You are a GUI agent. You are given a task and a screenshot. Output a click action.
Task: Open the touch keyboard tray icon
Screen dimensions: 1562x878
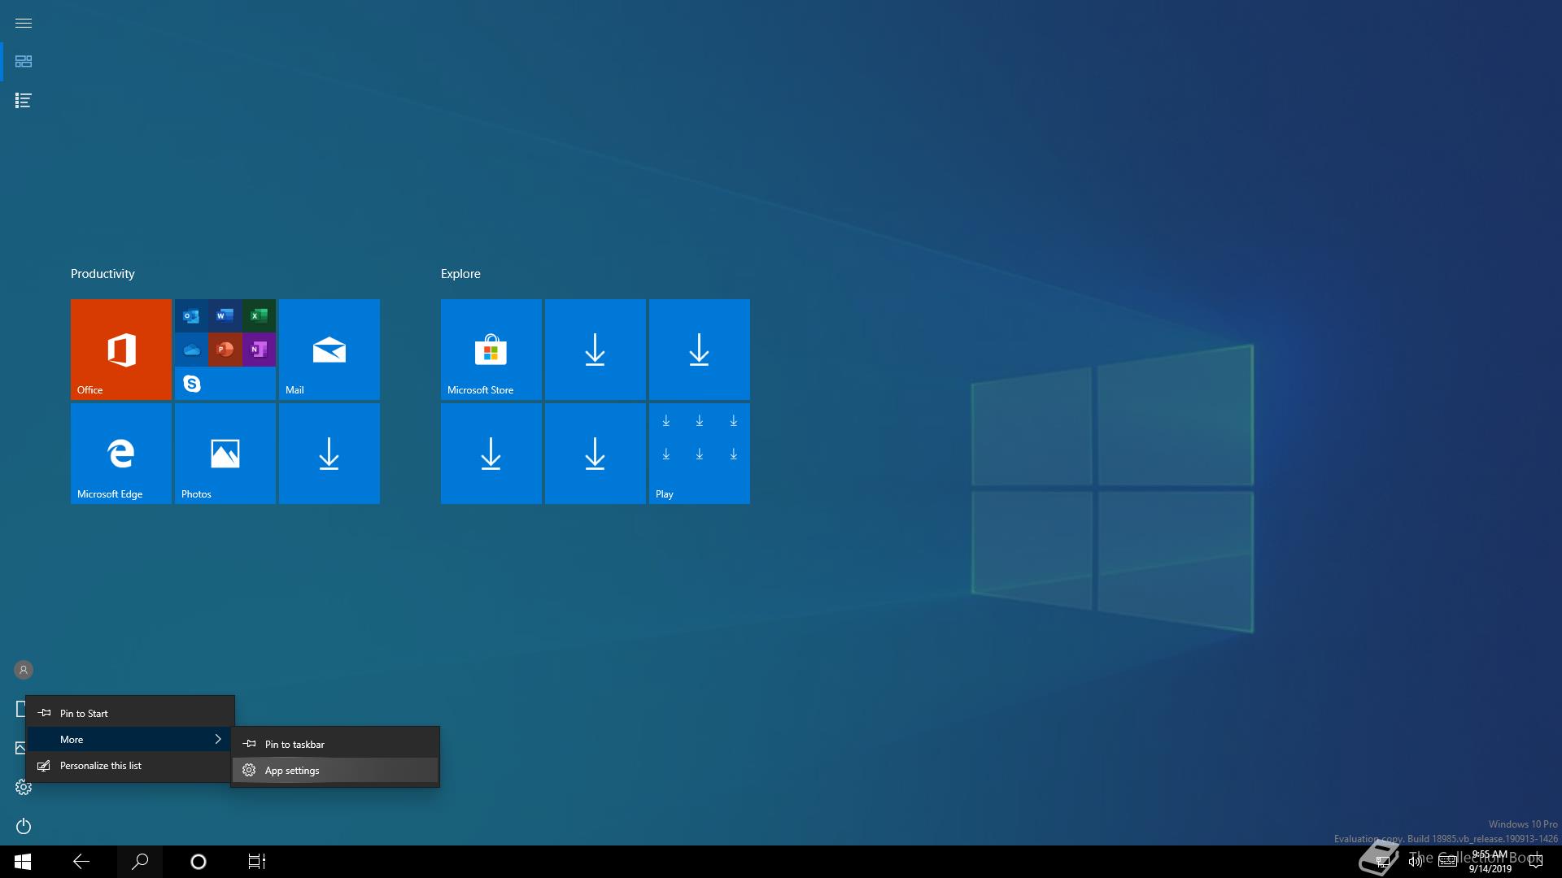coord(1448,862)
